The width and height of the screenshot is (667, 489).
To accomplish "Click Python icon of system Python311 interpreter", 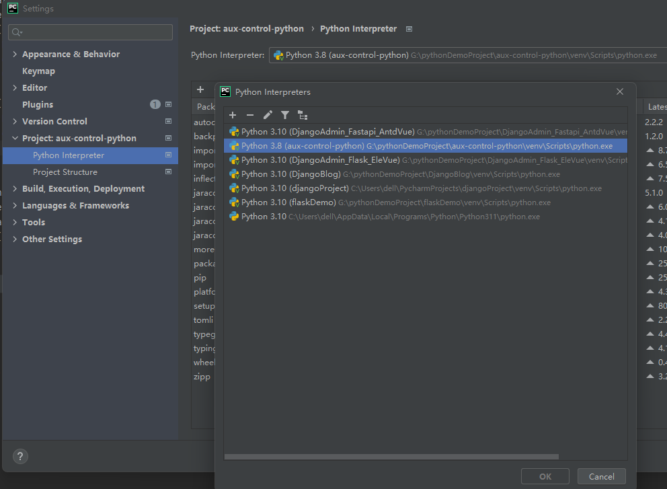I will 234,216.
